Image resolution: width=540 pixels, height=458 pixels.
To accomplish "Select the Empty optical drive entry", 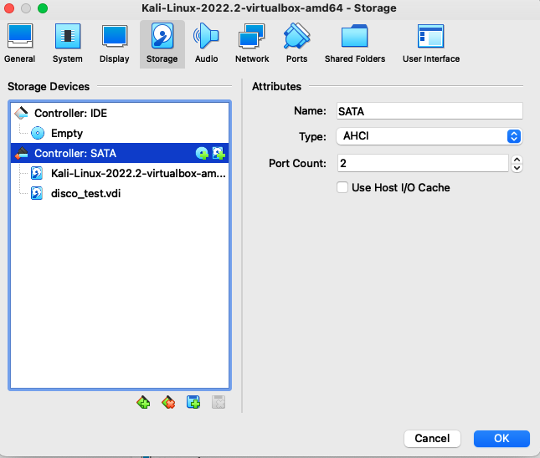I will point(120,133).
